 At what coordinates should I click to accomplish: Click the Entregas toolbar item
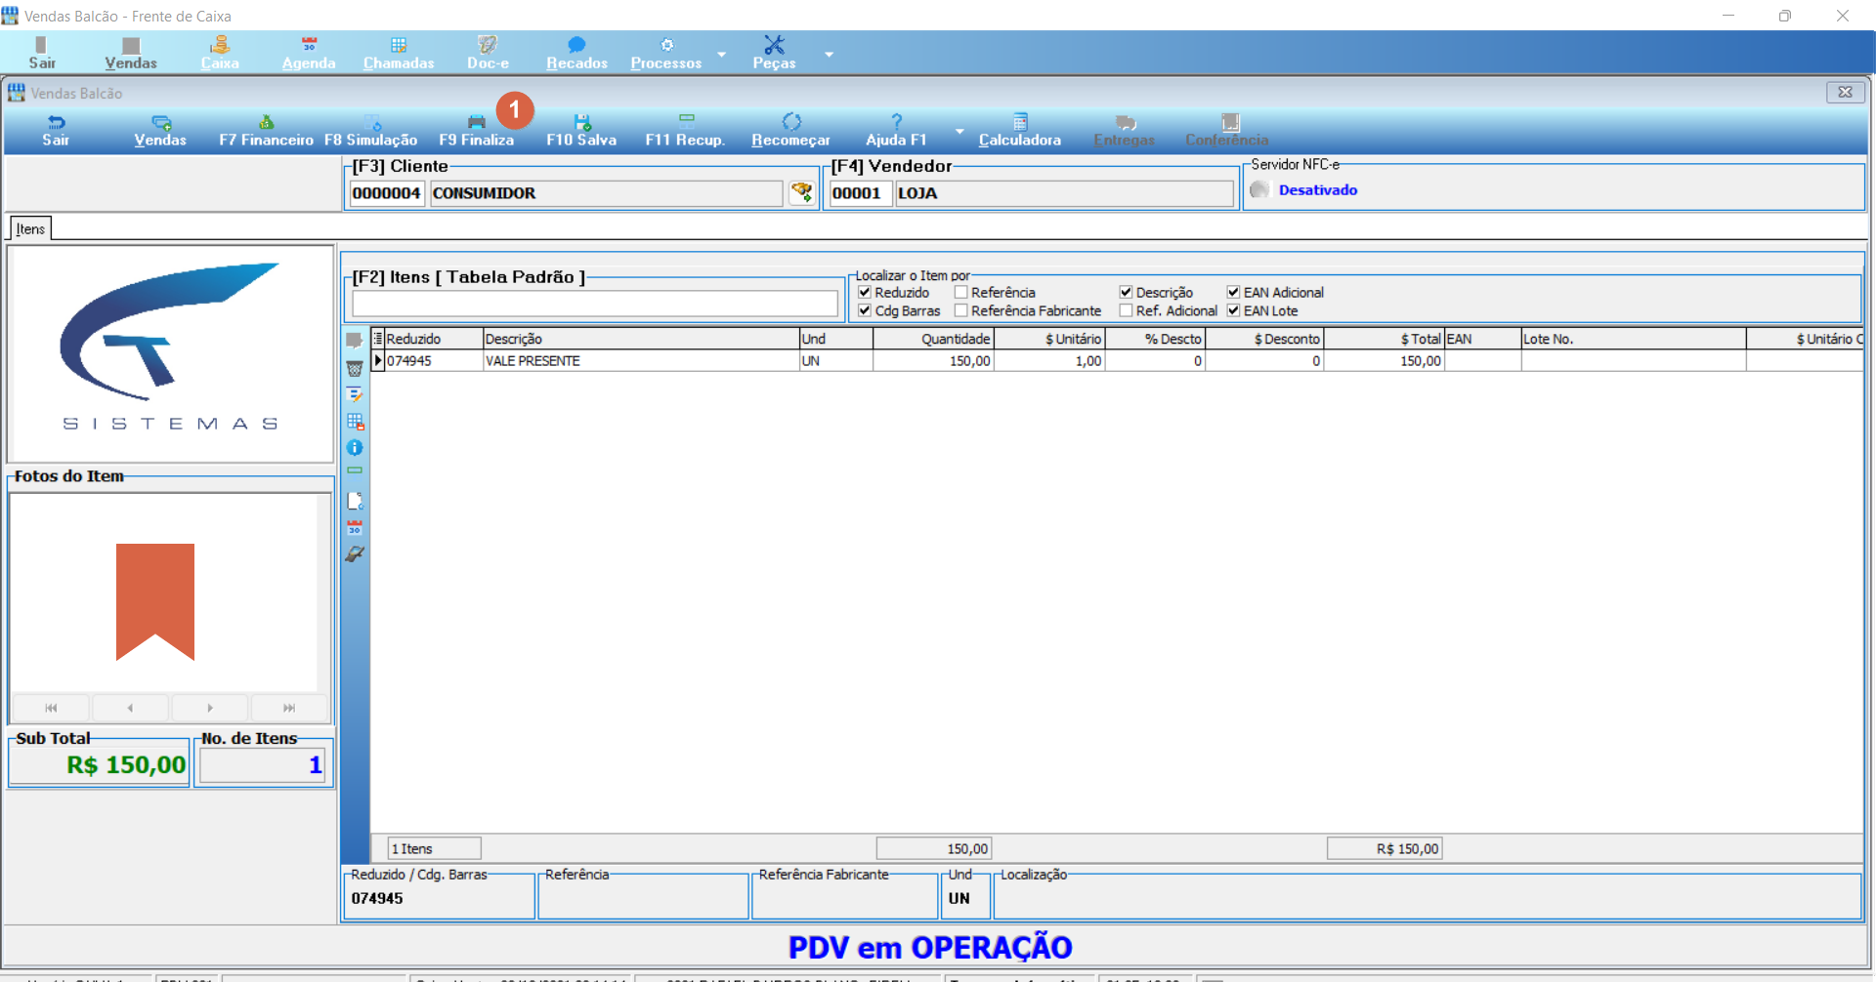click(1125, 131)
